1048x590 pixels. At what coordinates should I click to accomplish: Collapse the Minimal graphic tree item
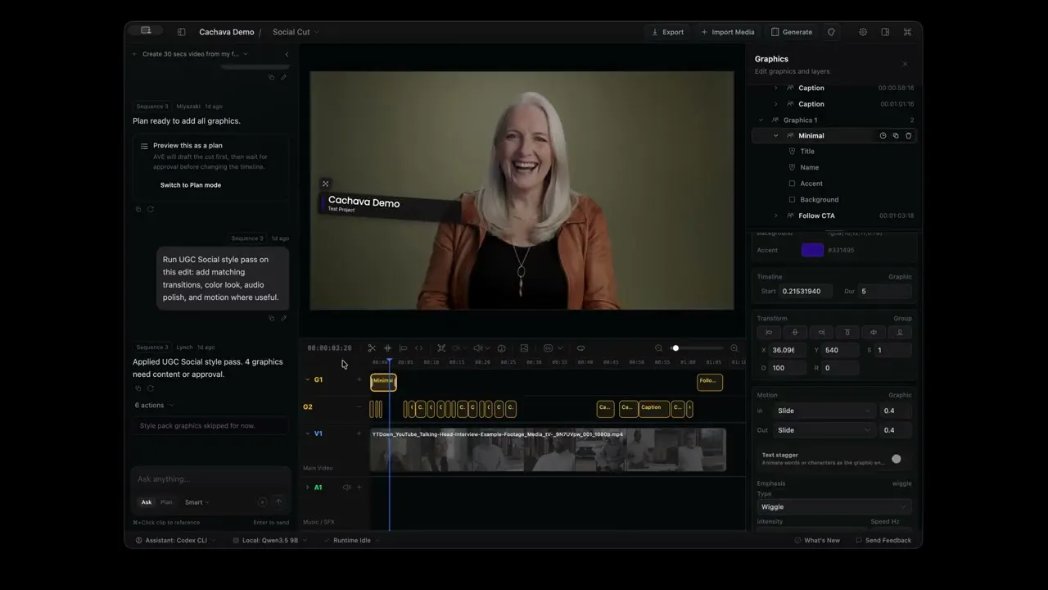click(776, 136)
